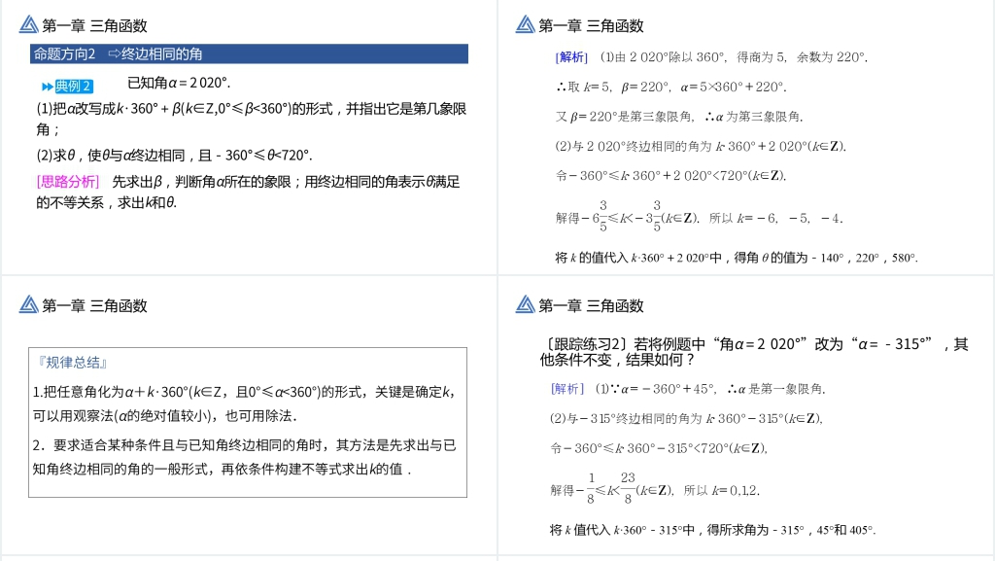The height and width of the screenshot is (561, 995).
Task: Click the 第一章 三角函数 title on the 跟踪练习2 slide
Action: coord(591,305)
